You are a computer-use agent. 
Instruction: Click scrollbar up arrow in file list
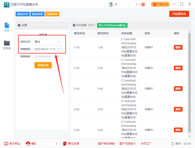click(x=189, y=32)
